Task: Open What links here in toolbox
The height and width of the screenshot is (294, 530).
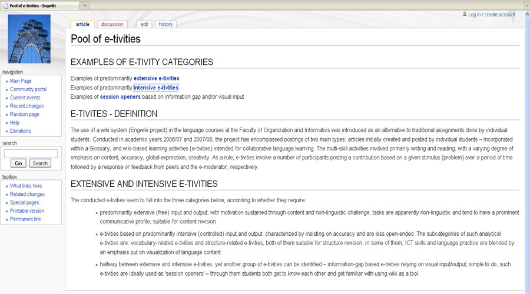Action: click(x=26, y=186)
